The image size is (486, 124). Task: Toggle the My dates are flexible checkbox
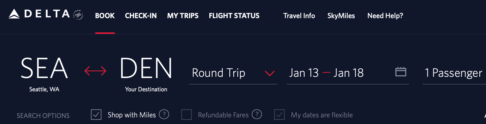tap(279, 115)
